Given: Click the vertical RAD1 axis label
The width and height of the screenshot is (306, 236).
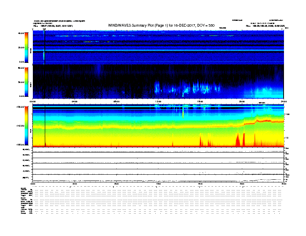Looking at the screenshot, I should click(31, 84).
